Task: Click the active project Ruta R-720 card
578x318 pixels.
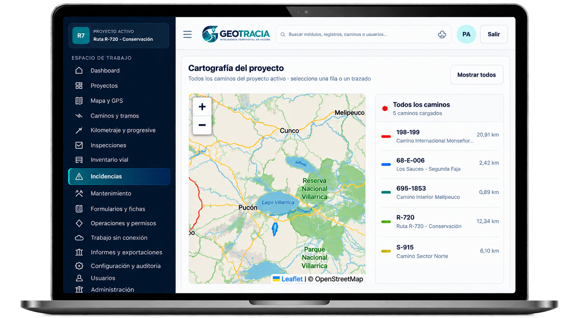Action: point(119,36)
